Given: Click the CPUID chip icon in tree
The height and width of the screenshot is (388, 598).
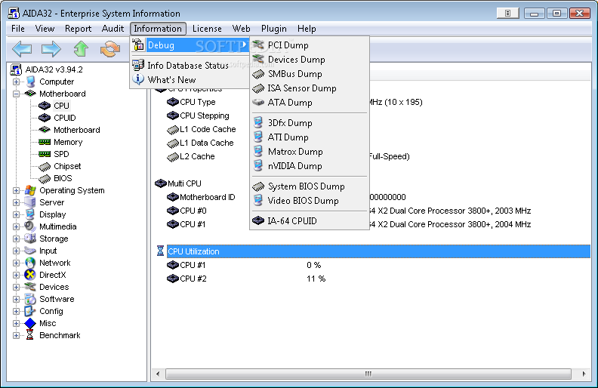Looking at the screenshot, I should (x=45, y=118).
